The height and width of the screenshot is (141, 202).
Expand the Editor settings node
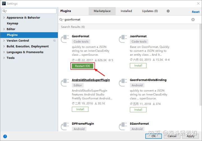point(4,29)
